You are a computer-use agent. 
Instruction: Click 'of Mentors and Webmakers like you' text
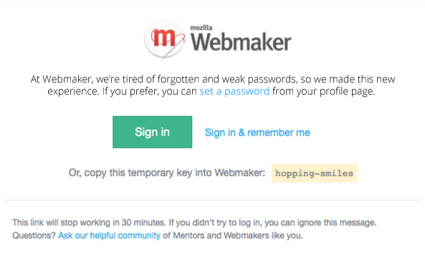[233, 235]
